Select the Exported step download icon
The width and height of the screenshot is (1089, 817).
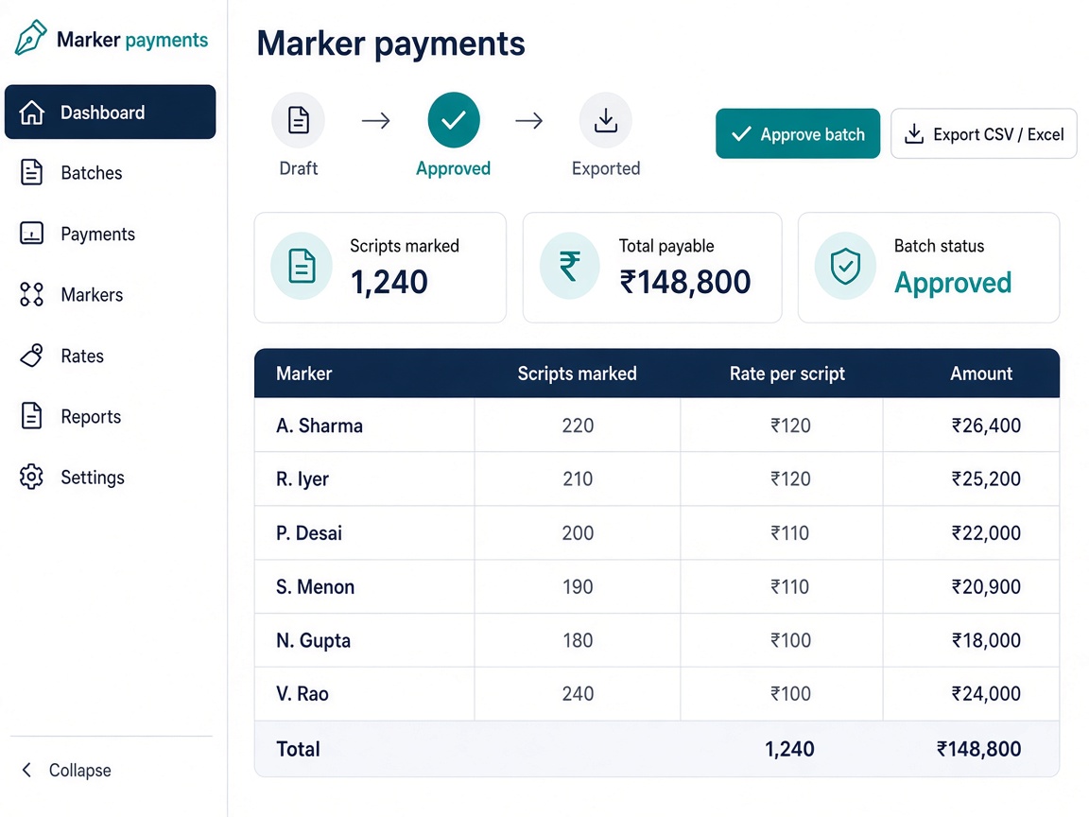point(606,120)
